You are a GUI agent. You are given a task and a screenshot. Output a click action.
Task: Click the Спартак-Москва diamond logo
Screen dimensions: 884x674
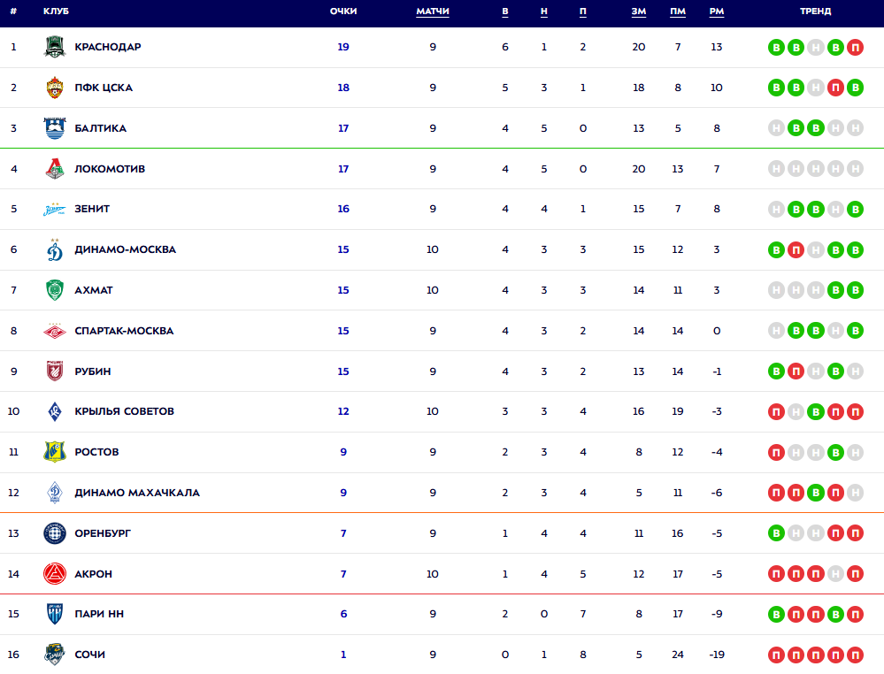55,331
